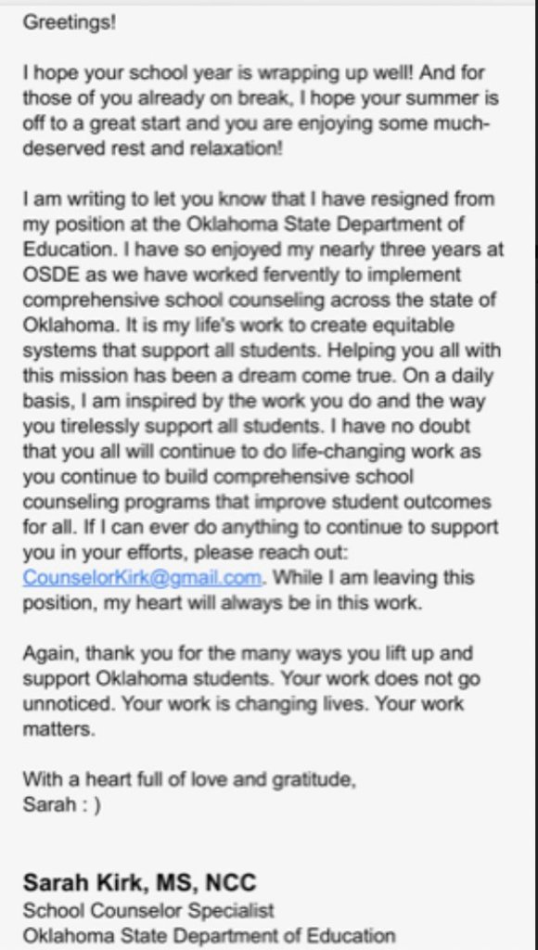Click the "systems that support all students" line

[262, 351]
